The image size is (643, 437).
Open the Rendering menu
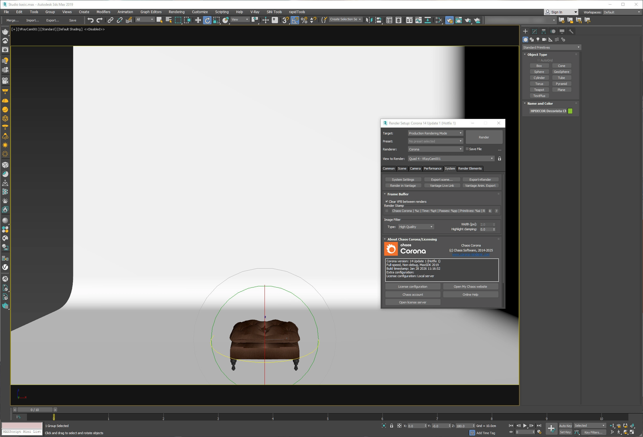point(176,12)
